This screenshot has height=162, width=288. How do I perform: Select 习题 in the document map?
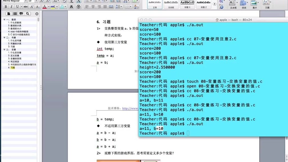click(12, 68)
